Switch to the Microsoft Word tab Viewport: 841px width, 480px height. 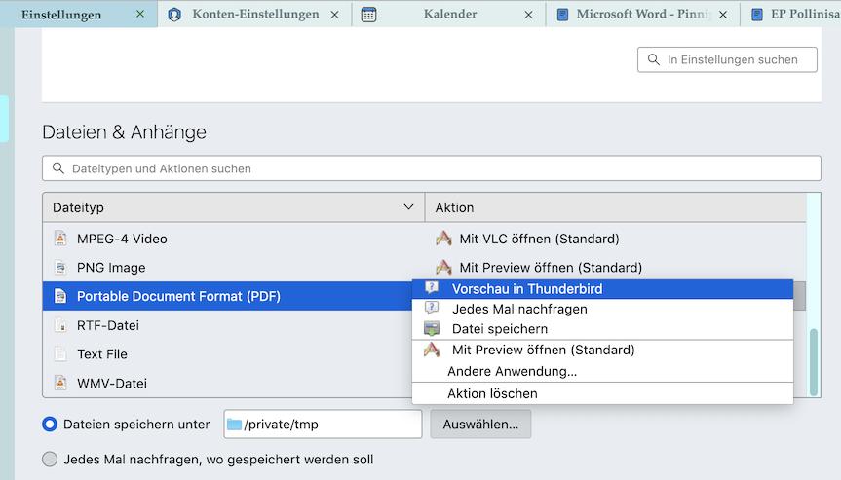point(643,15)
